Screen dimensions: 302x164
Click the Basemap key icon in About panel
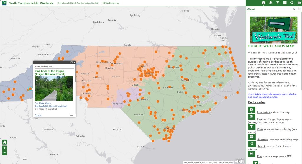[252, 137]
